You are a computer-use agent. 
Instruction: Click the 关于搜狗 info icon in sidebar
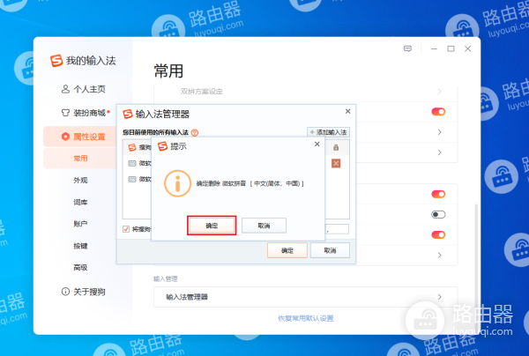tap(65, 291)
